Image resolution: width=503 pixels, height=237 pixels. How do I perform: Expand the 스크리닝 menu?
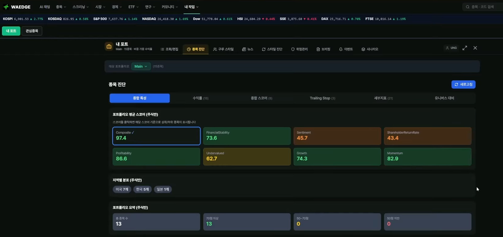click(80, 7)
